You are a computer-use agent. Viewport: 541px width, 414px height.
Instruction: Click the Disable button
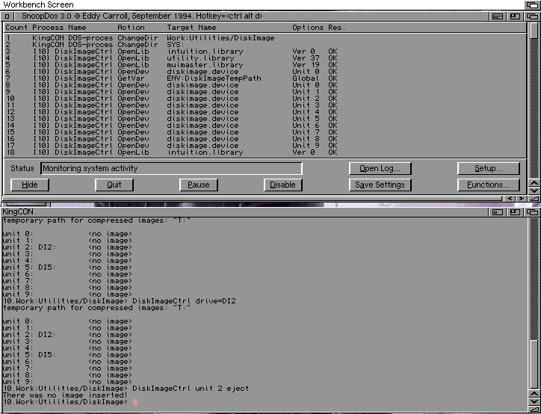(x=283, y=185)
